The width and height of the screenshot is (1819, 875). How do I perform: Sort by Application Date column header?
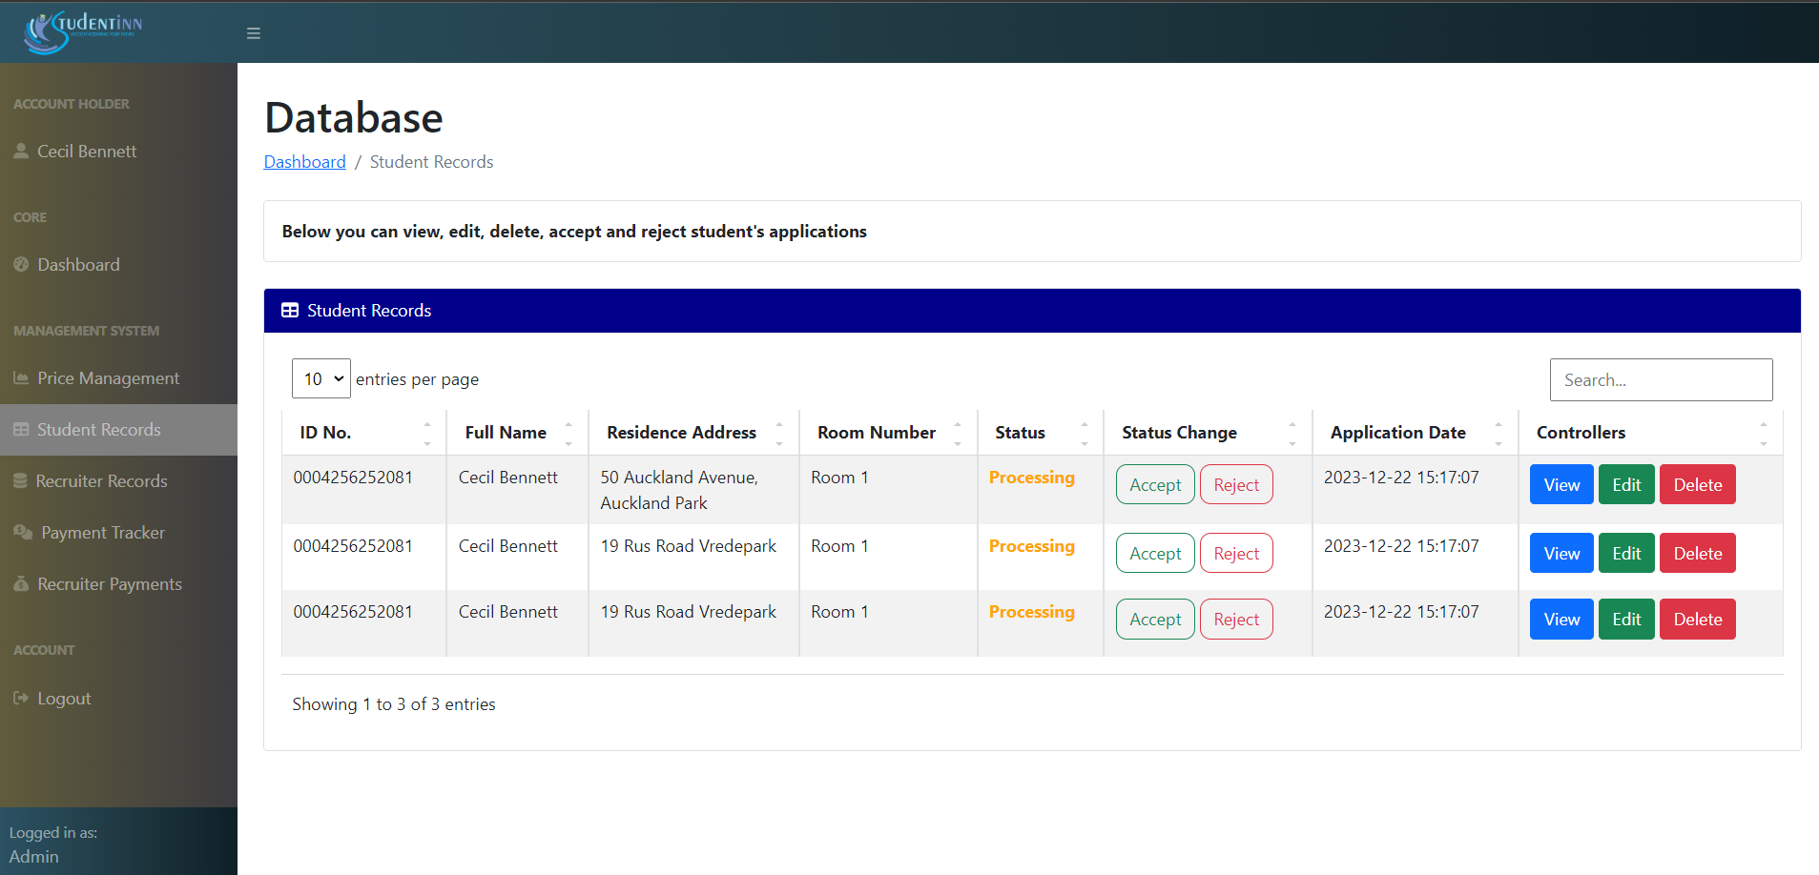click(x=1415, y=433)
